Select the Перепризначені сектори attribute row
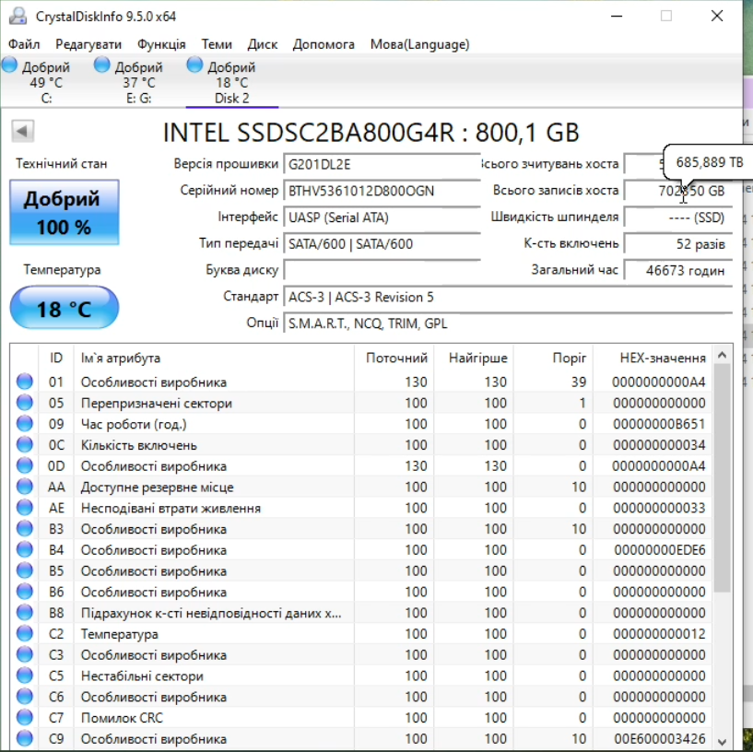The height and width of the screenshot is (752, 753). pyautogui.click(x=361, y=403)
